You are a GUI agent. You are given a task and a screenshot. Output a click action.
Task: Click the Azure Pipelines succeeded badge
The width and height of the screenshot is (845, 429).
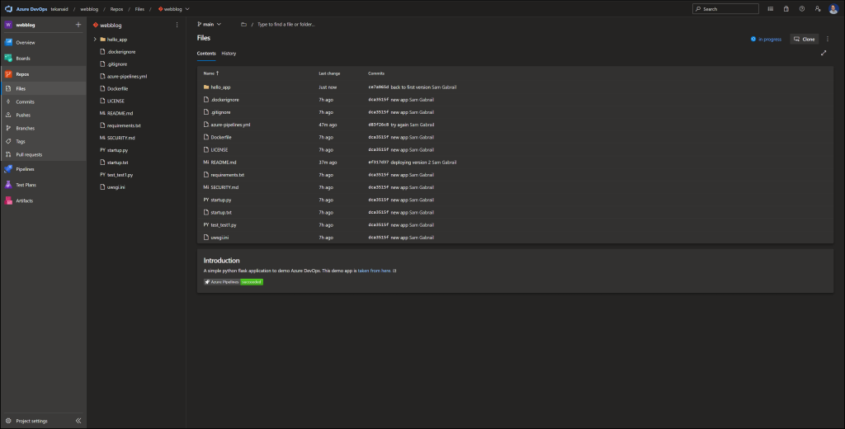click(x=234, y=282)
